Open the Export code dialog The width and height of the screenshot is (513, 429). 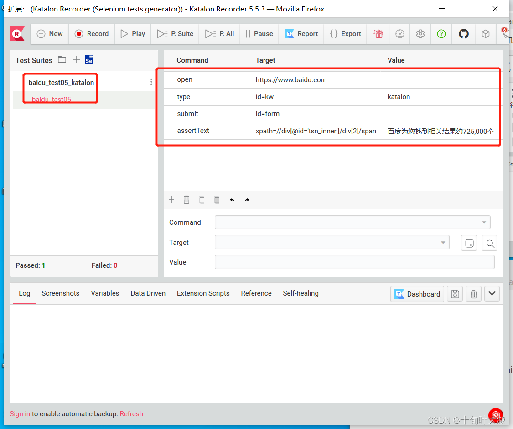(346, 34)
